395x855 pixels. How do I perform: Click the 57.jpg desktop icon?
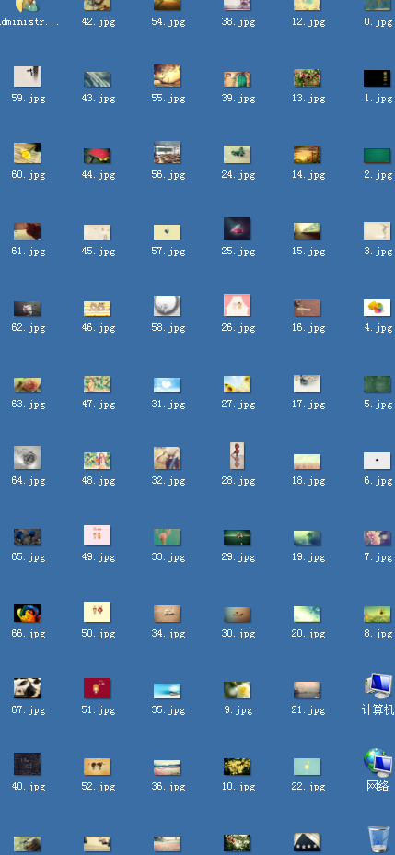[168, 232]
